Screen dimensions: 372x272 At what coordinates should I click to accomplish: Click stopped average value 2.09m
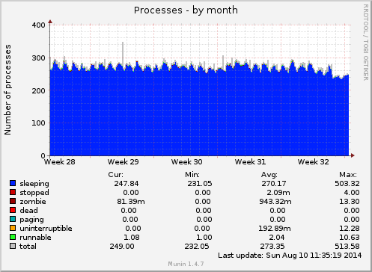(x=278, y=193)
